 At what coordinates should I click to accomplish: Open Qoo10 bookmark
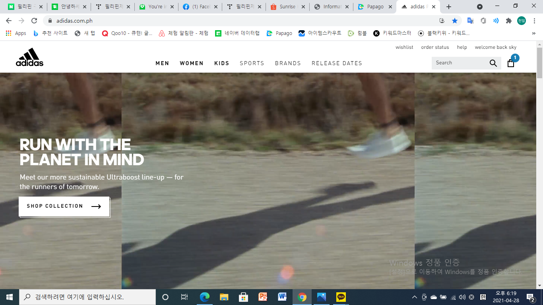click(x=127, y=33)
